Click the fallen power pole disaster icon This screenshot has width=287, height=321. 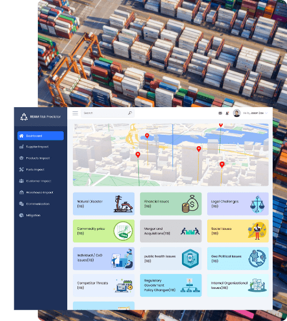pyautogui.click(x=123, y=203)
